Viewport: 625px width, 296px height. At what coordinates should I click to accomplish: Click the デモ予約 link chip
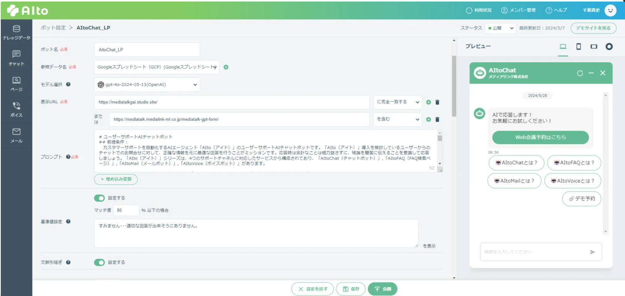(x=582, y=199)
